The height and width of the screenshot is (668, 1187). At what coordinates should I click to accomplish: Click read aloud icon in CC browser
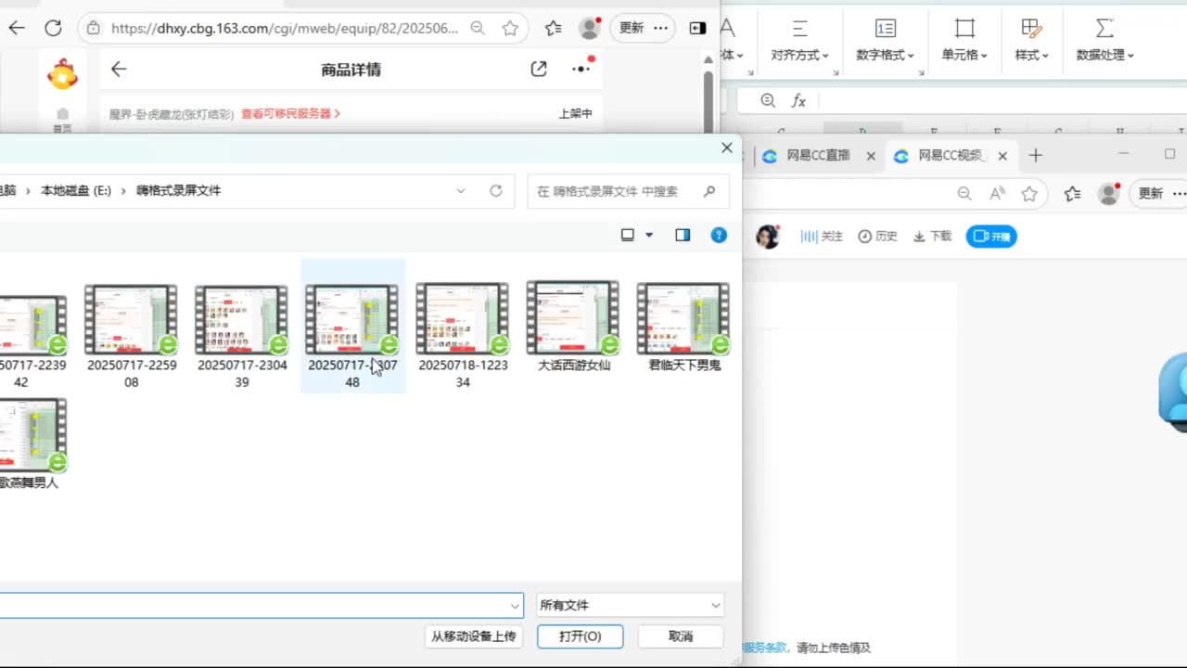[x=998, y=193]
